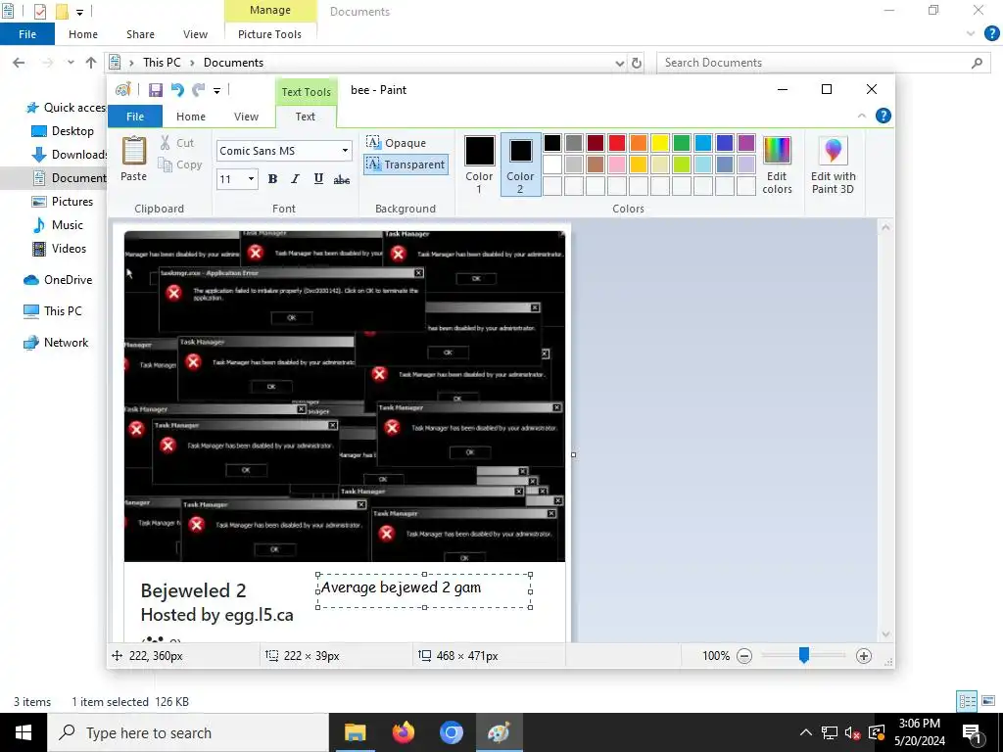This screenshot has height=752, width=1003.
Task: Select the Text ribbon tab in Paint
Action: point(306,117)
